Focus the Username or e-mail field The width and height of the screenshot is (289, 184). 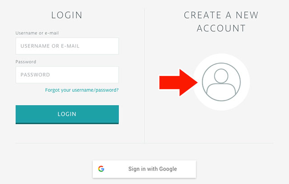[x=67, y=46]
